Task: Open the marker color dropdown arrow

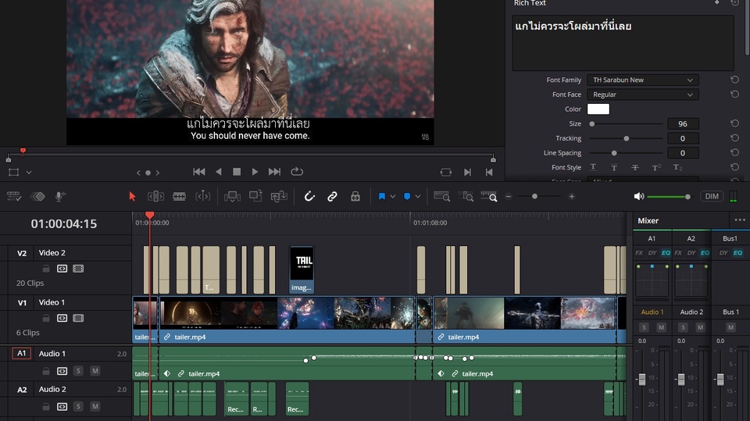Action: (x=418, y=197)
